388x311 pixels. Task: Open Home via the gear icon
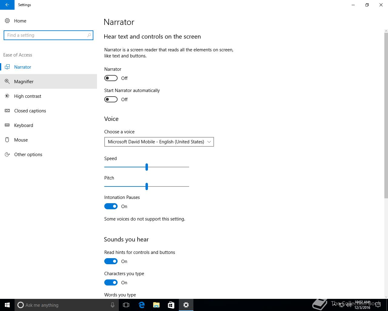click(x=7, y=21)
